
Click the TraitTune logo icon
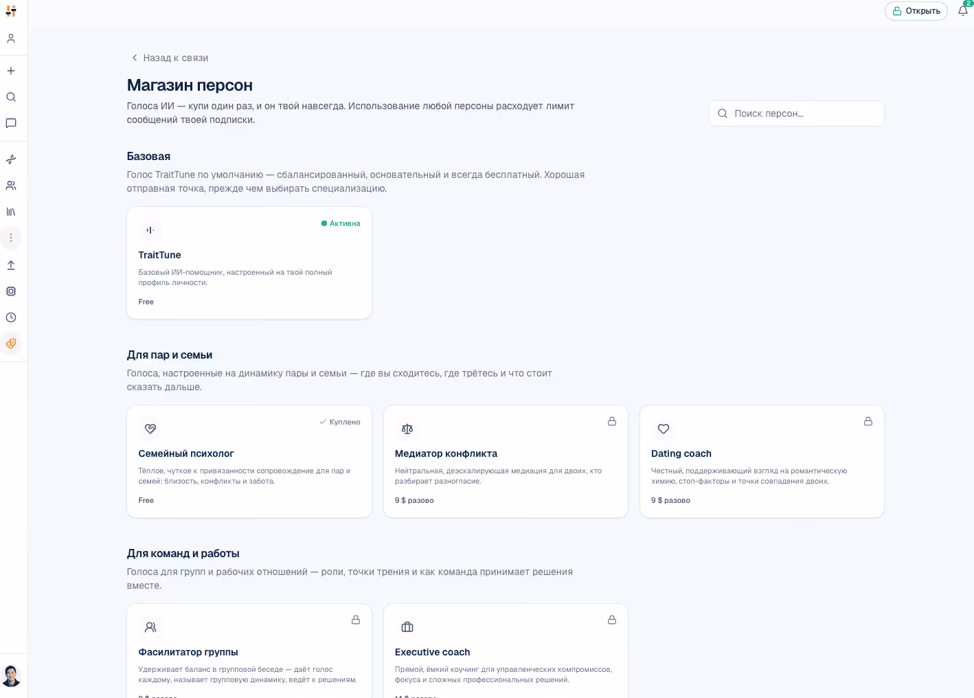pyautogui.click(x=11, y=11)
